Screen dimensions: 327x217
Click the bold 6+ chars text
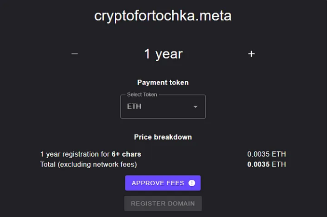coord(126,154)
